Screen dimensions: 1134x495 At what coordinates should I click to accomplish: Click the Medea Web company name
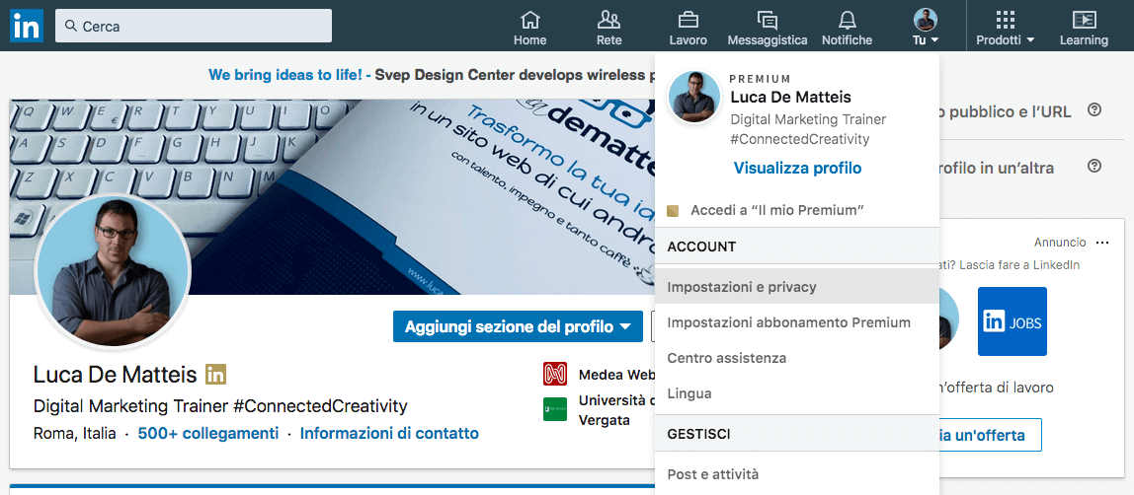click(616, 375)
